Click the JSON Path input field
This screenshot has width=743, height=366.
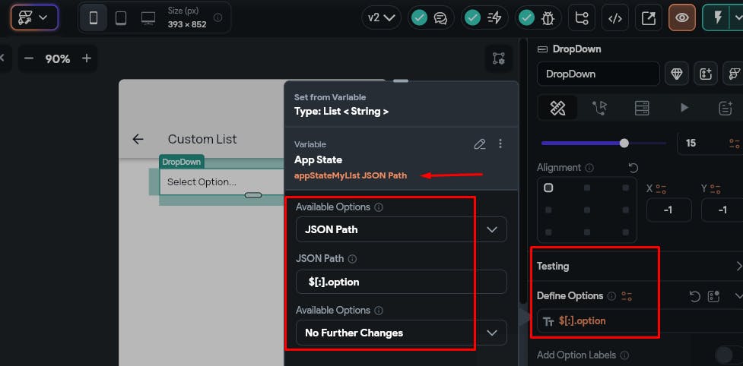pyautogui.click(x=401, y=282)
